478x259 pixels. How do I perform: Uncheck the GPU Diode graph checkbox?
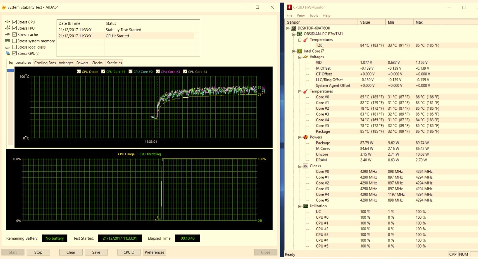(x=79, y=72)
